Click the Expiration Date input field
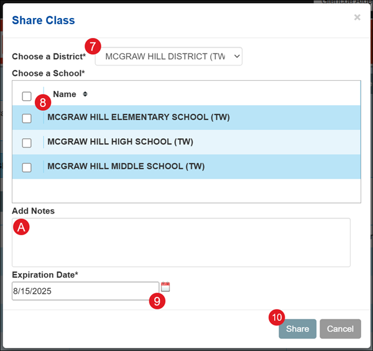The height and width of the screenshot is (351, 373). point(85,291)
